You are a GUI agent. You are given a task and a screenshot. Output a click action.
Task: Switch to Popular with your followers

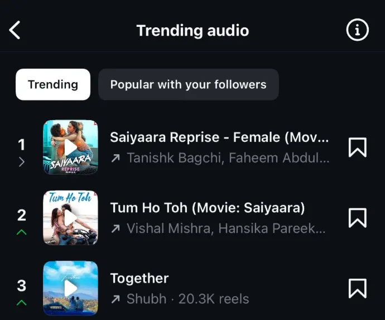point(189,84)
